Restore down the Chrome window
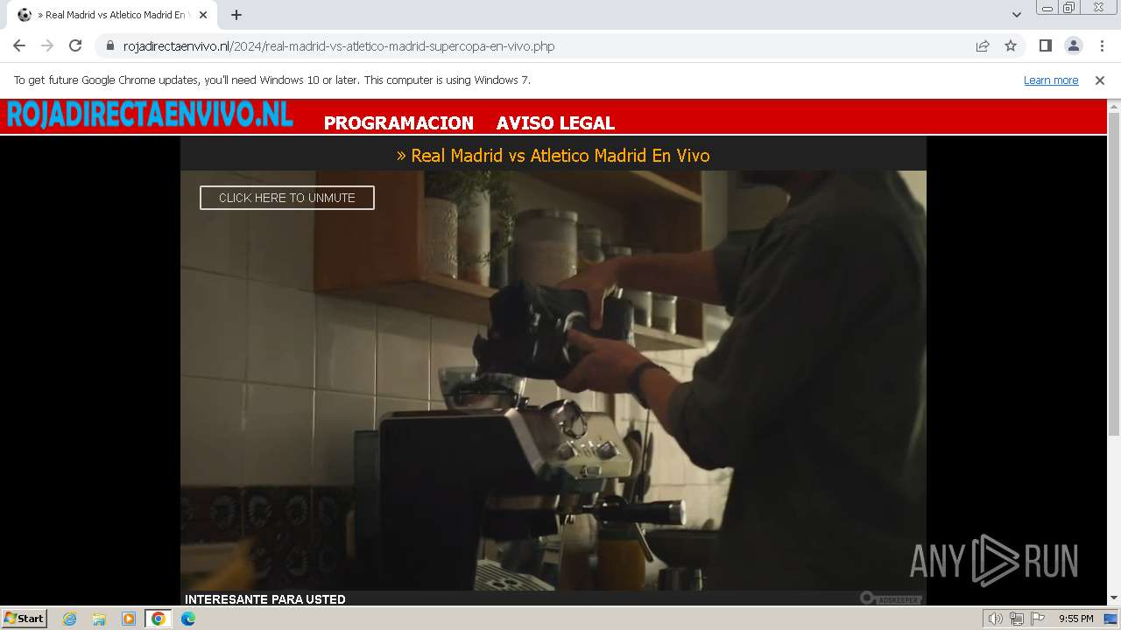Screen dimensions: 1121x630 click(1069, 8)
